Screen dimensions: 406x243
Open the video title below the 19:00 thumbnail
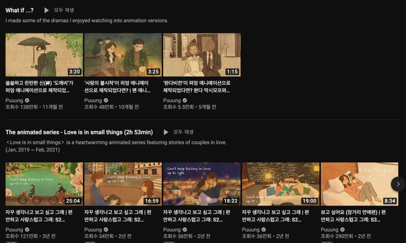point(276,216)
